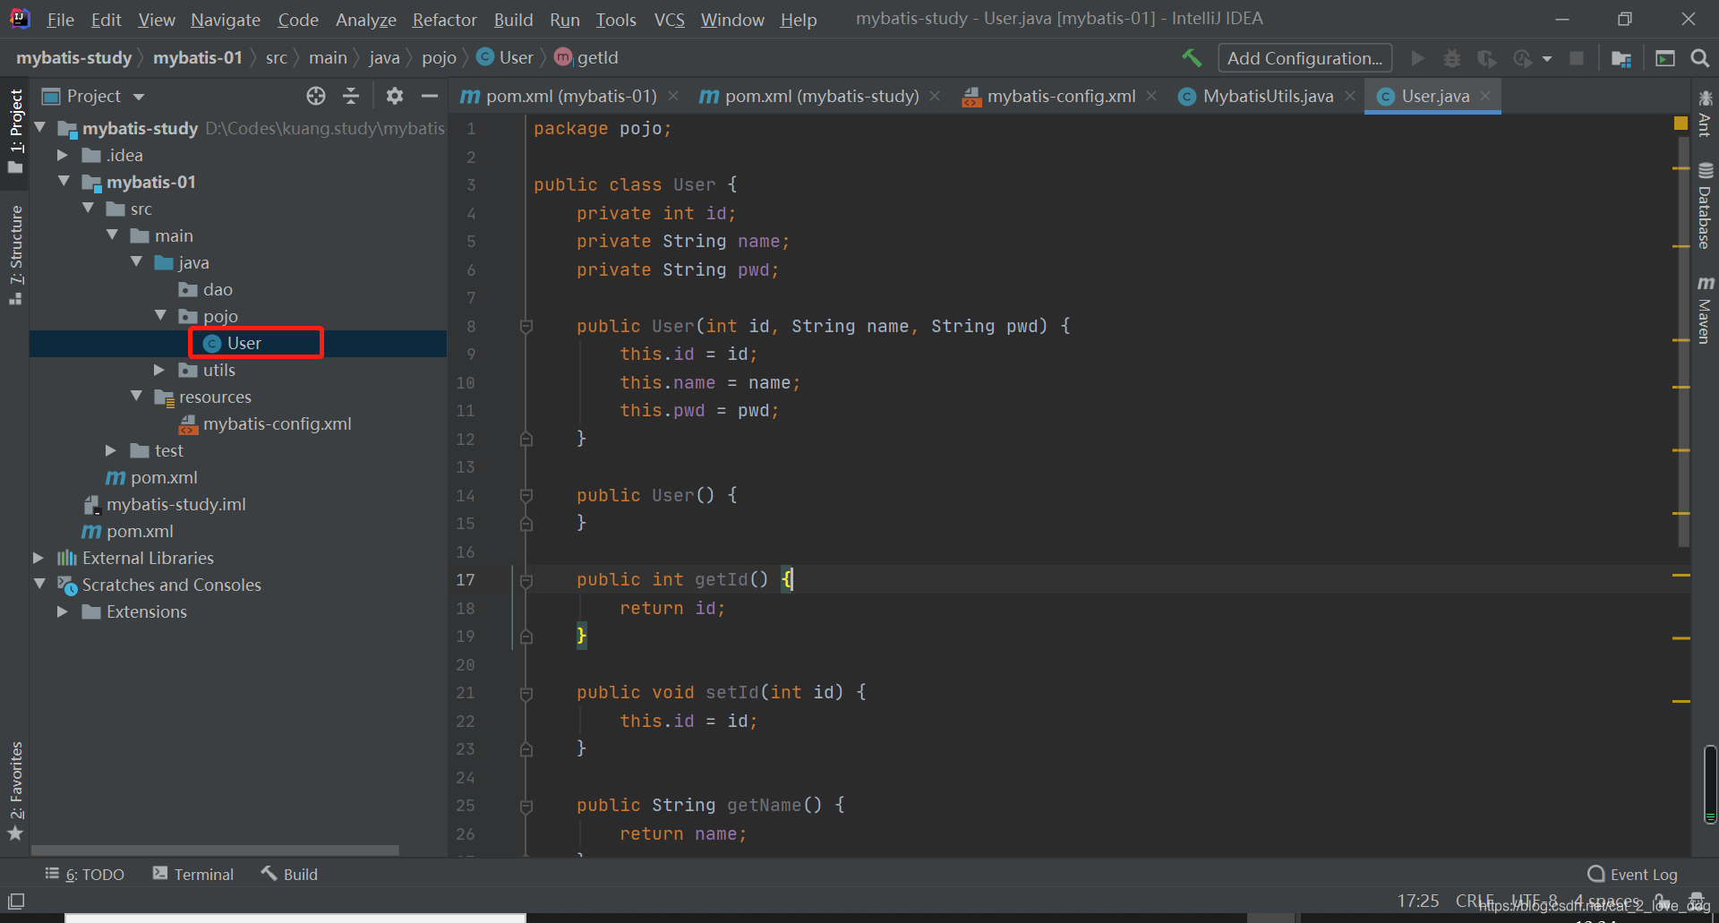Select the User class in tree
Image resolution: width=1719 pixels, height=923 pixels.
click(x=233, y=343)
